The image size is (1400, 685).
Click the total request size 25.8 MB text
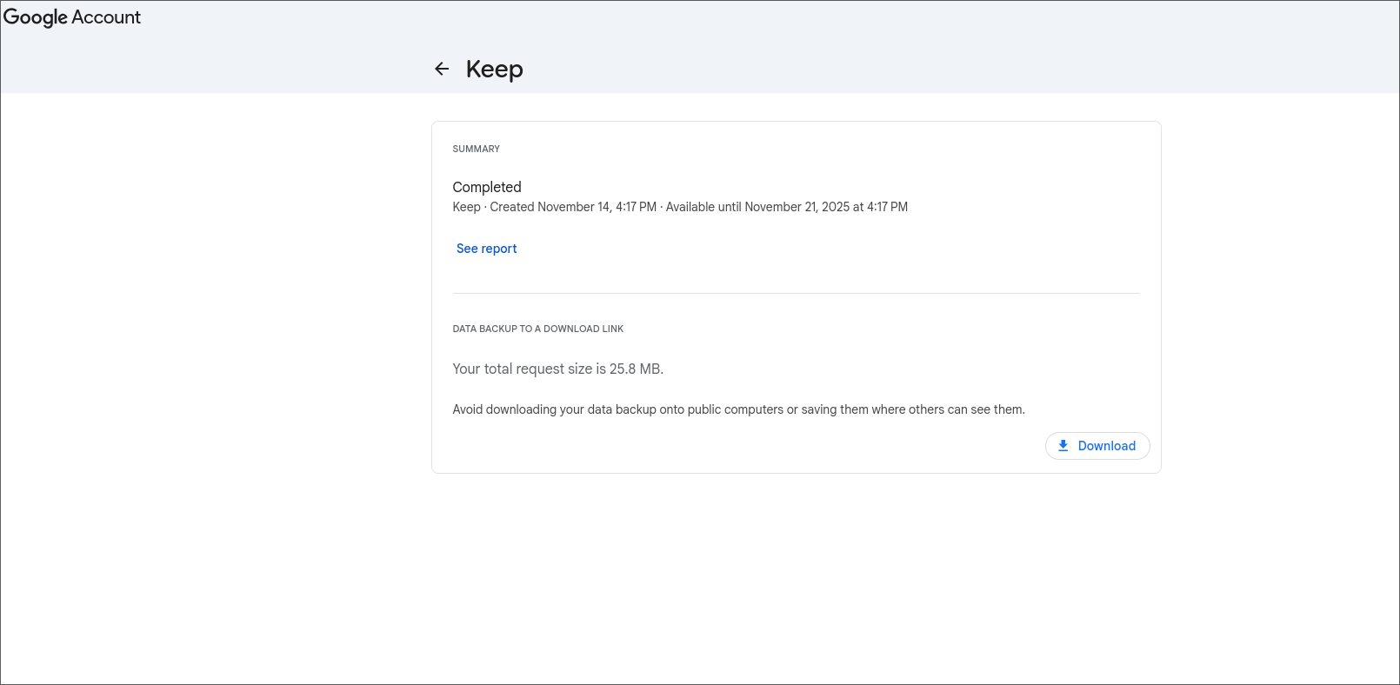click(557, 369)
